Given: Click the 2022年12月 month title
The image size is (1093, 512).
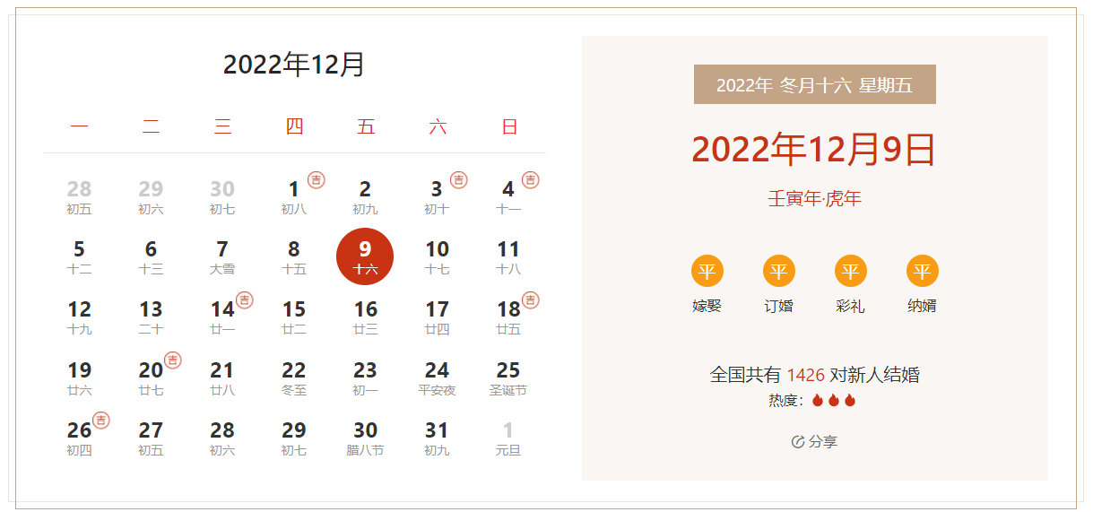Looking at the screenshot, I should click(x=294, y=65).
